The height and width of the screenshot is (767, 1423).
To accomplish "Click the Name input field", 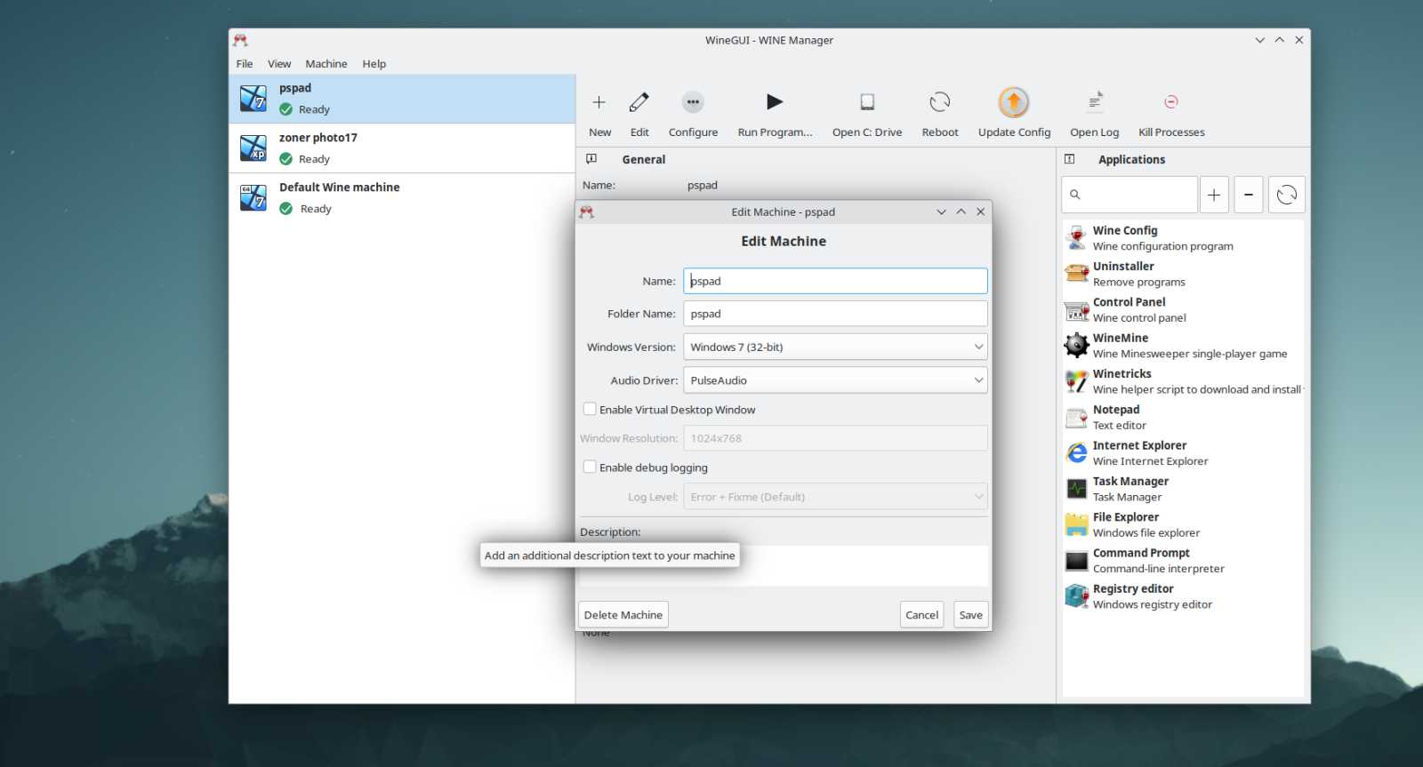I will point(835,281).
